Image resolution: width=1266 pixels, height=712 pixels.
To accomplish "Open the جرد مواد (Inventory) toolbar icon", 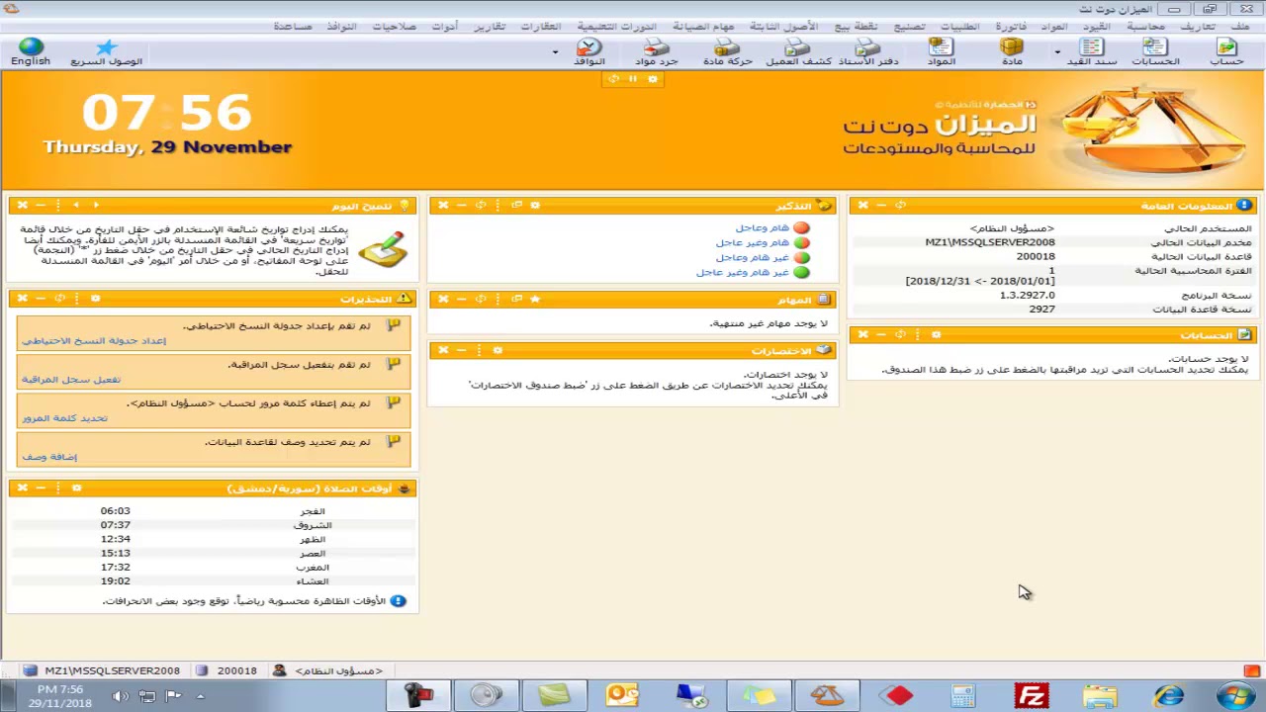I will point(656,51).
